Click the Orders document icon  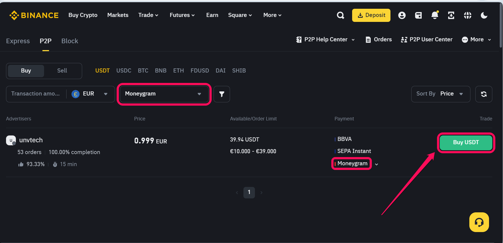click(x=368, y=40)
